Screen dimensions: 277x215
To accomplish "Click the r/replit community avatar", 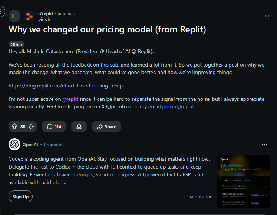I will pos(29,16).
